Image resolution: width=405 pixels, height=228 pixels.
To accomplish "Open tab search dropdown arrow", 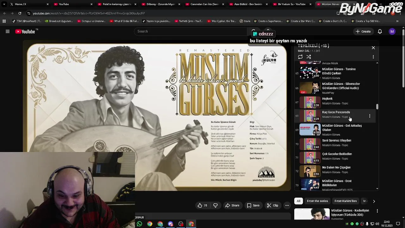I will (x=4, y=4).
